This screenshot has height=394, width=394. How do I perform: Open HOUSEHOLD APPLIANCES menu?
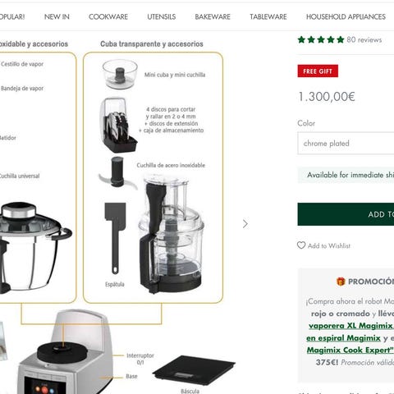(346, 16)
